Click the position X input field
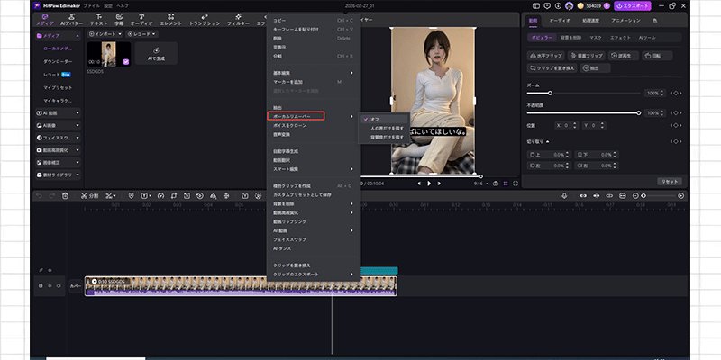721x360 pixels. (567, 125)
